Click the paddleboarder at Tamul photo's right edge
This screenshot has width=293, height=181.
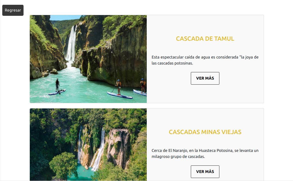(143, 86)
